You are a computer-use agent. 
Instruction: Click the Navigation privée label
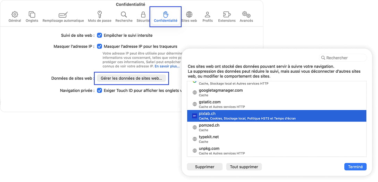point(77,91)
